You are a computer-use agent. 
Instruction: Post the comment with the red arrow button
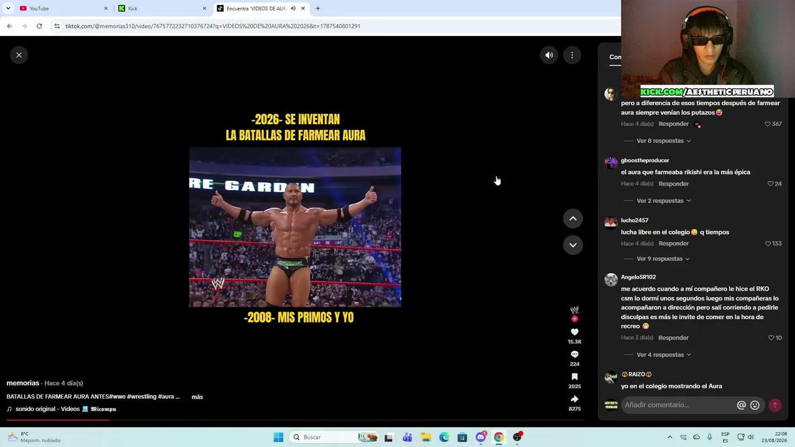[x=775, y=405]
